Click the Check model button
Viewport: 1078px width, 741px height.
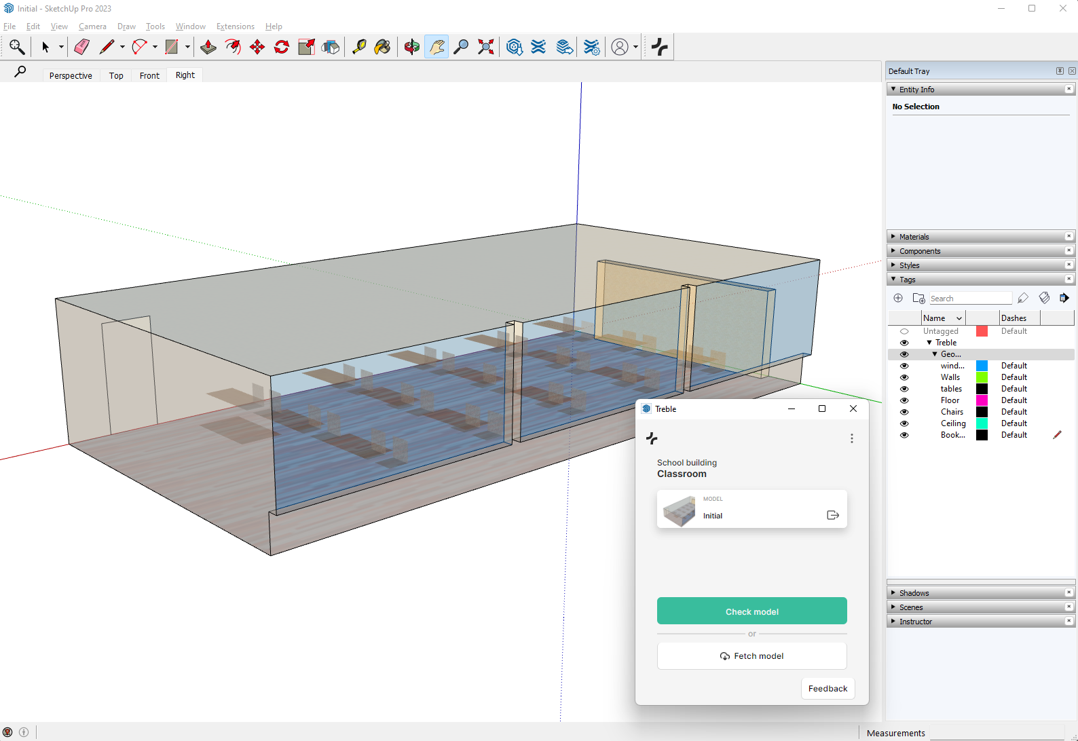click(x=752, y=611)
